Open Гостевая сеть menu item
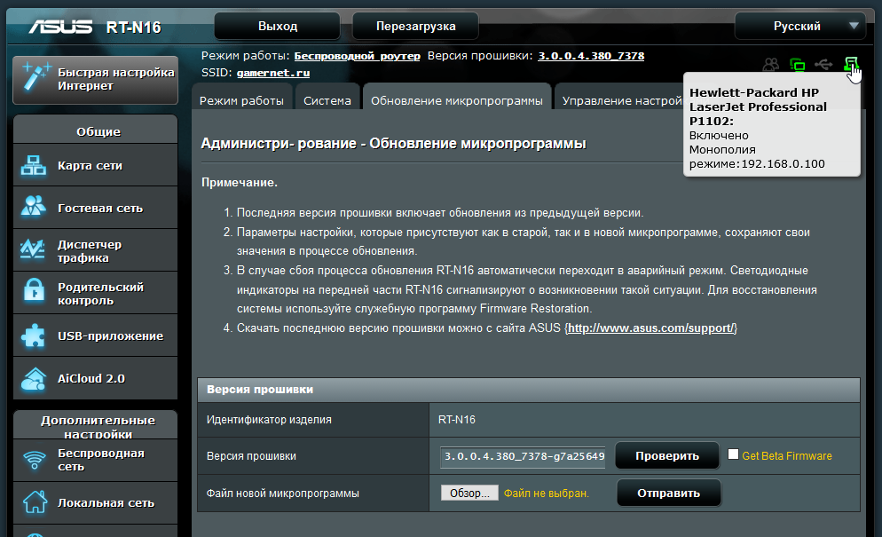882x537 pixels. [x=95, y=208]
